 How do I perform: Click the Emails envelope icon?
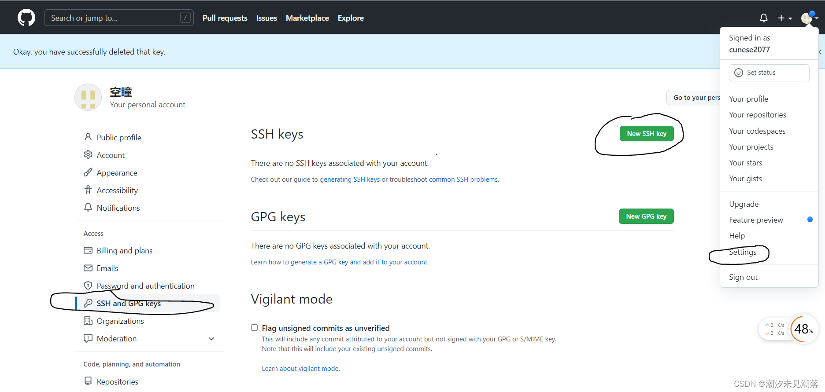click(x=88, y=268)
